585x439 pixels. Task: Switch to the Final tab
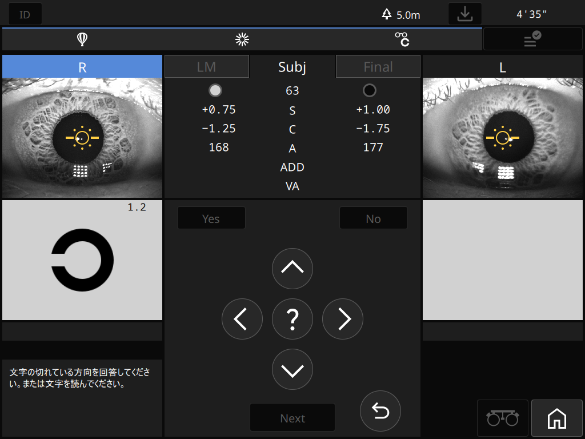[x=378, y=67]
